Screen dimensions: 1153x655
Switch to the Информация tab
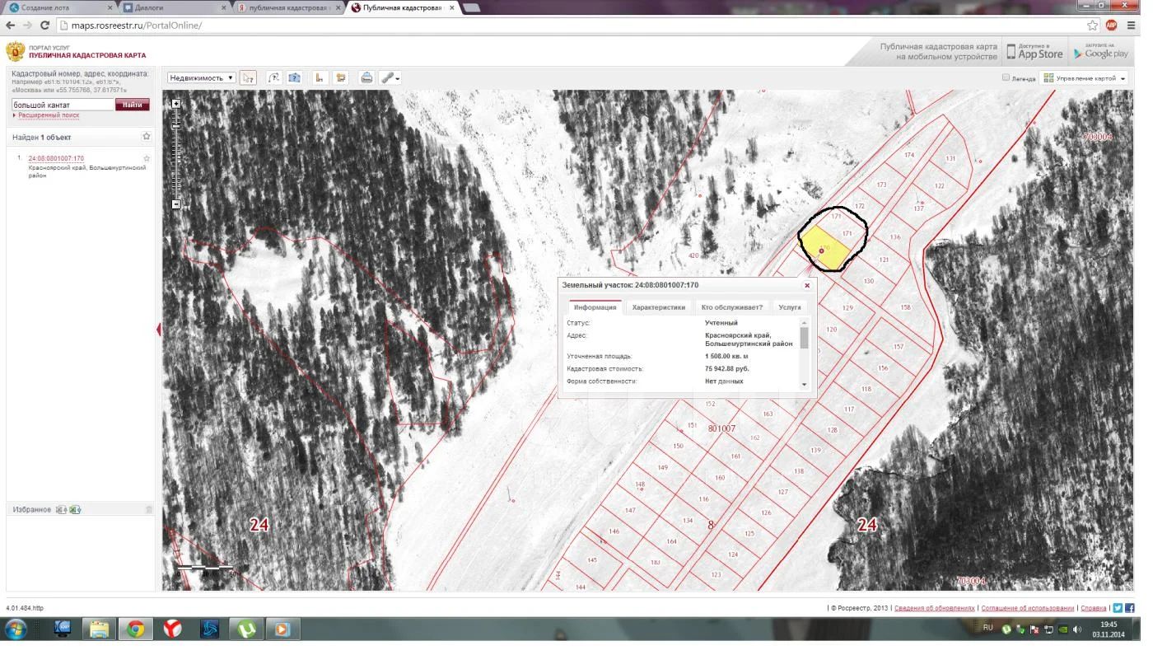[x=595, y=307]
